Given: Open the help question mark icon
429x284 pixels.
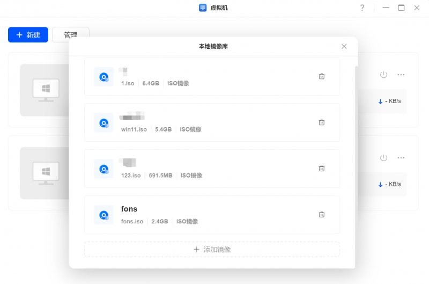Looking at the screenshot, I should (362, 8).
